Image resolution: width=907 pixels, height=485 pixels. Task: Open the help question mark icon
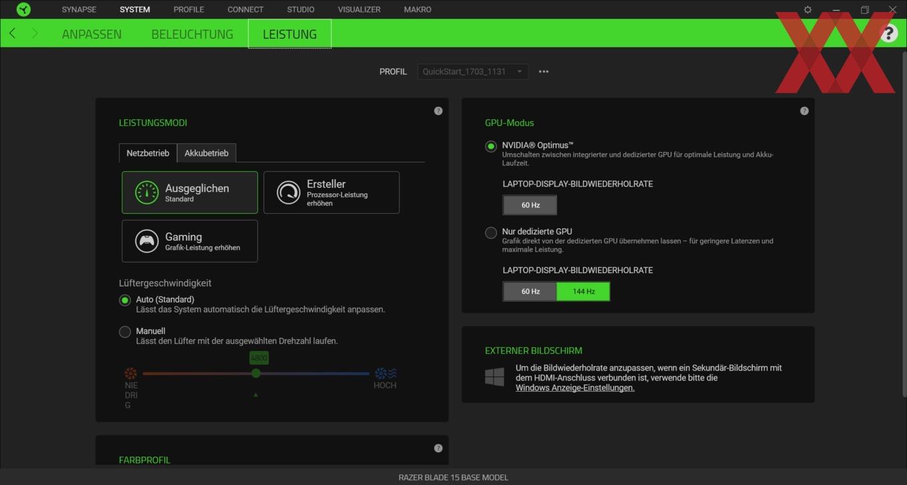[x=888, y=33]
